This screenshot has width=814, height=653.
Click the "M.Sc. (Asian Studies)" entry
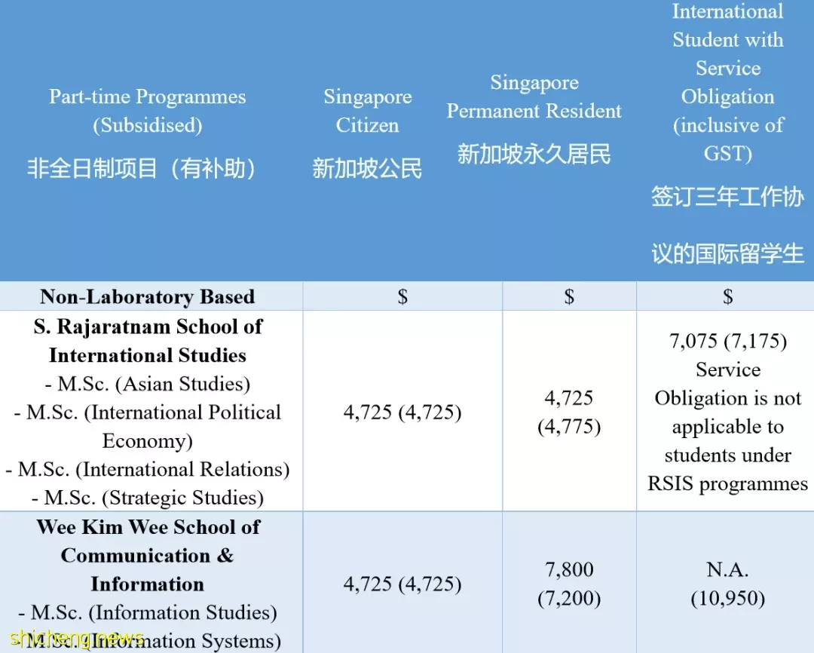[x=148, y=384]
